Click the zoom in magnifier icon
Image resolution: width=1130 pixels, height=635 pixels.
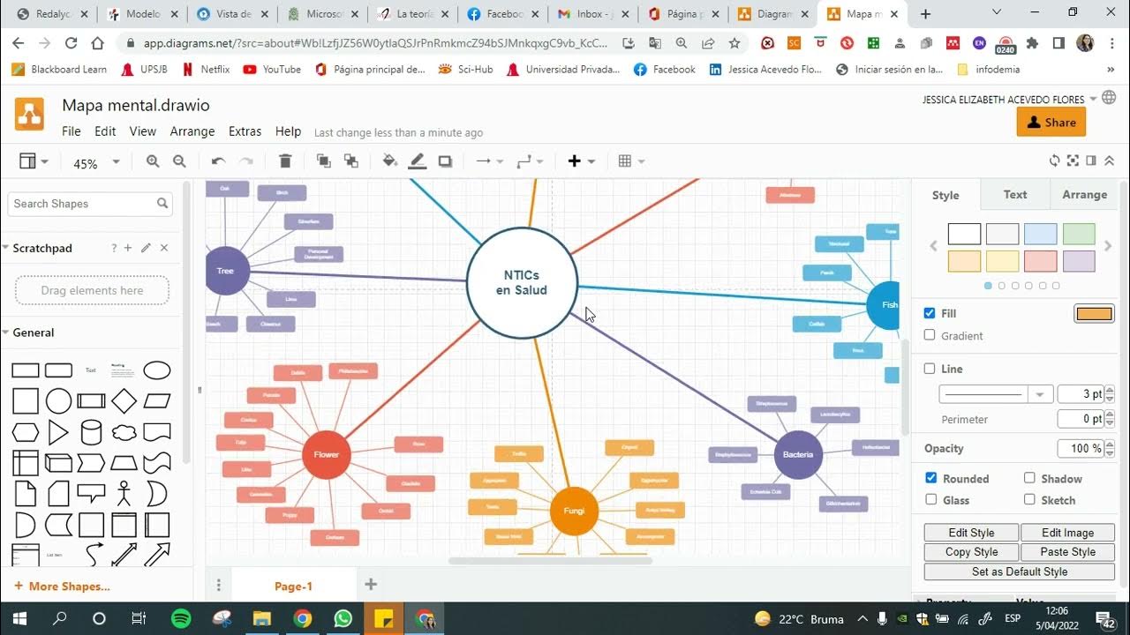tap(153, 161)
